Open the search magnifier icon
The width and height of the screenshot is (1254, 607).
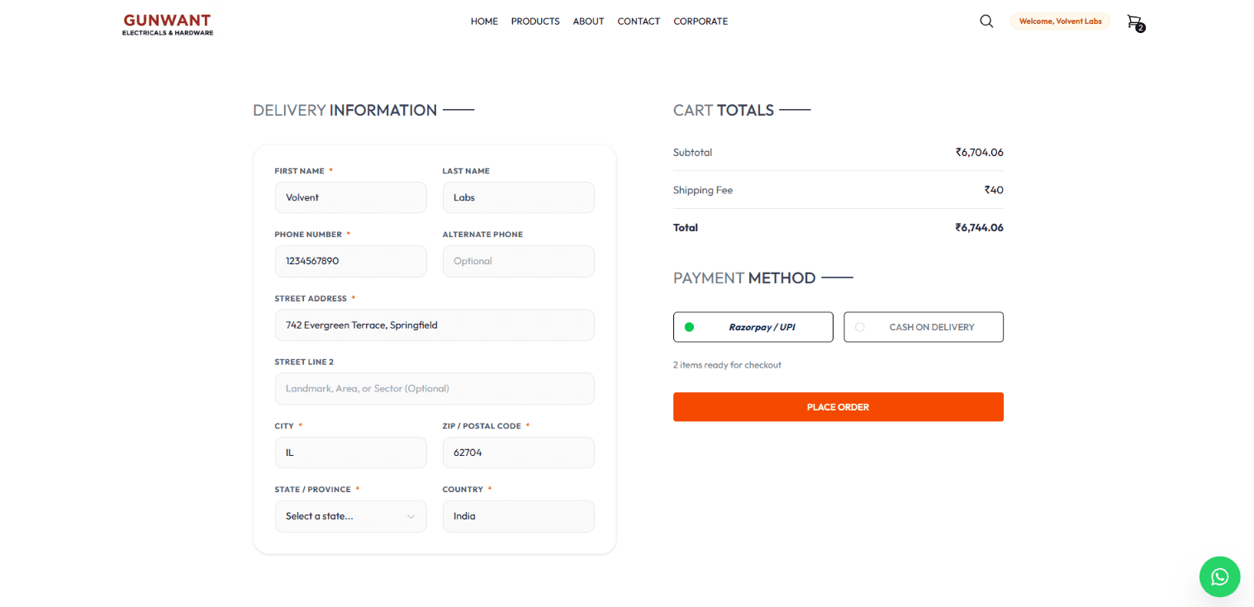(986, 21)
